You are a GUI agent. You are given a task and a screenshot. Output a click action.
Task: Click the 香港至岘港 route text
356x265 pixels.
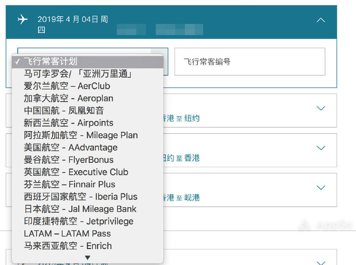(x=181, y=198)
